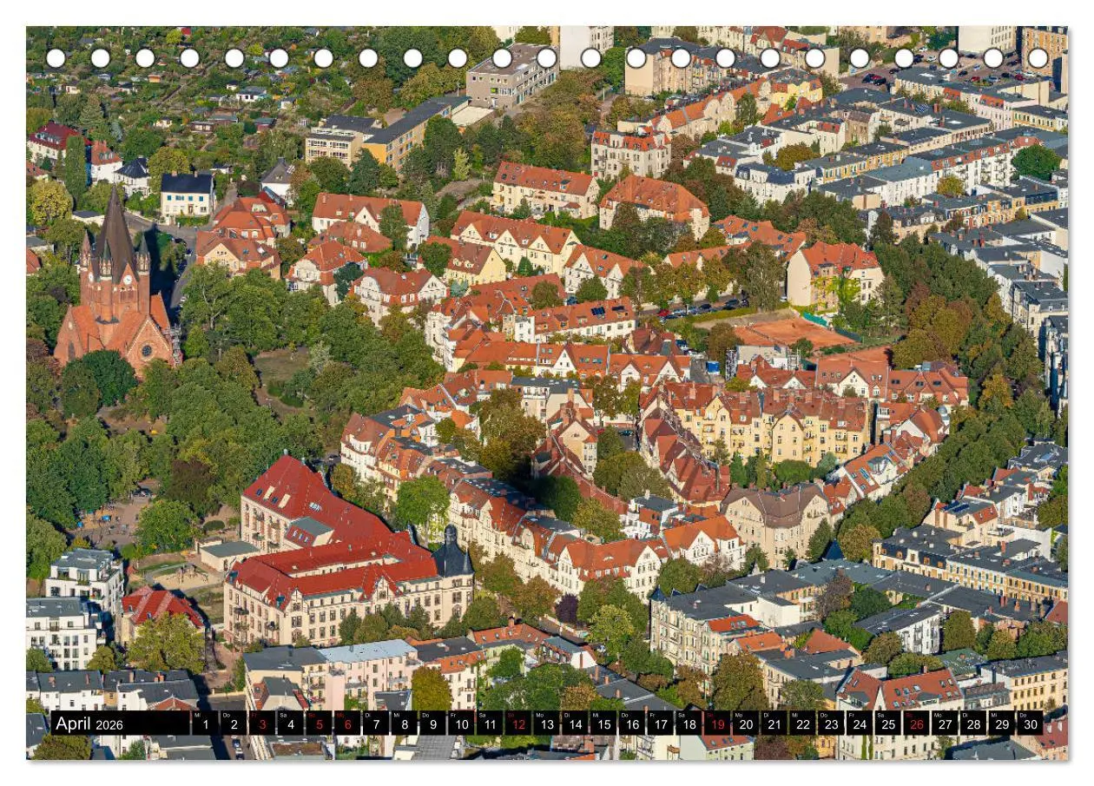Select day 10 in the calendar strip
This screenshot has width=1094, height=786.
pyautogui.click(x=461, y=723)
